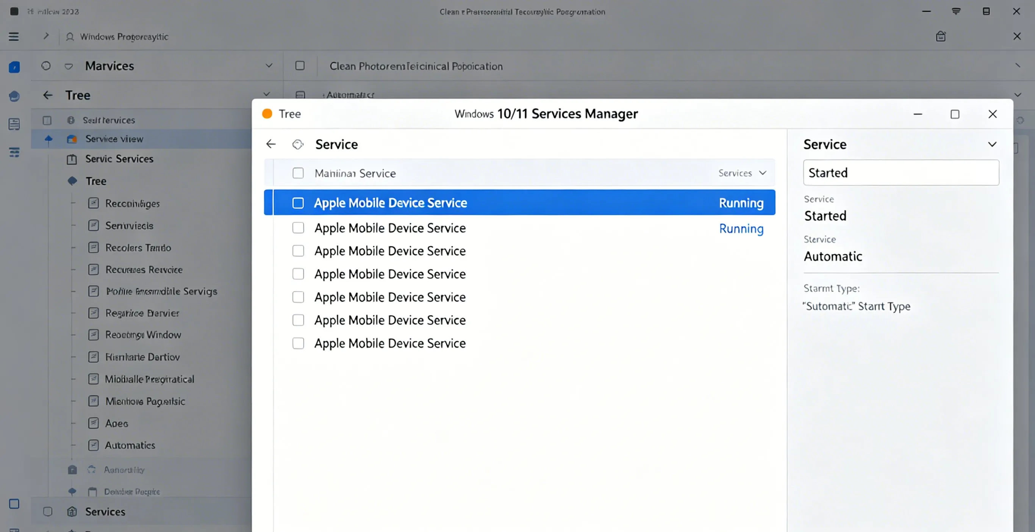Click the Started input field
This screenshot has width=1035, height=532.
coord(901,172)
